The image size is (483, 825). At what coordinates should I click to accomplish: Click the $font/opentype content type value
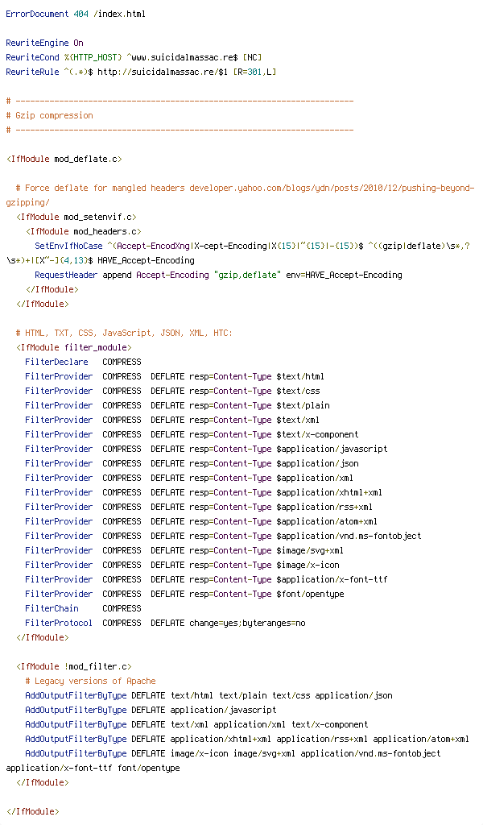click(x=310, y=594)
